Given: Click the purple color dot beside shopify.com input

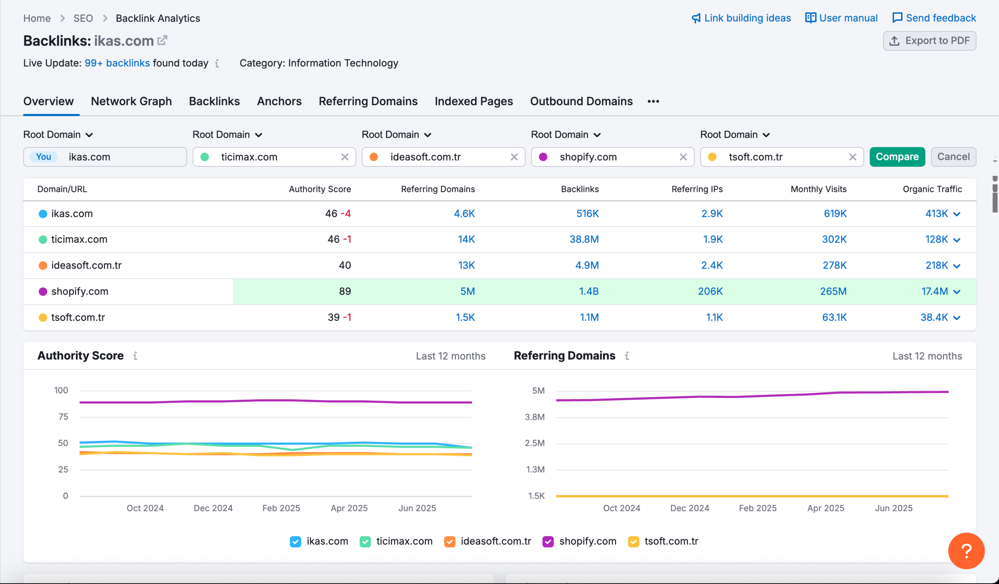Looking at the screenshot, I should (x=543, y=157).
